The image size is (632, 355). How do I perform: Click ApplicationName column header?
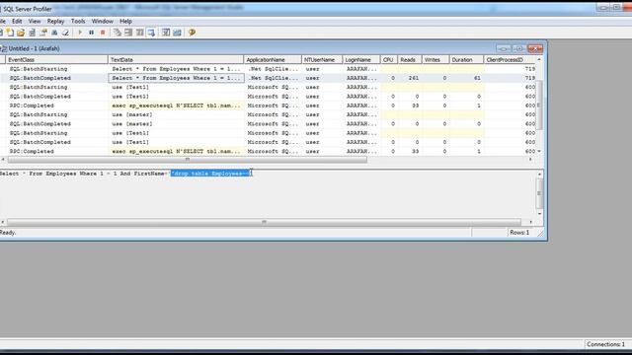pyautogui.click(x=273, y=59)
